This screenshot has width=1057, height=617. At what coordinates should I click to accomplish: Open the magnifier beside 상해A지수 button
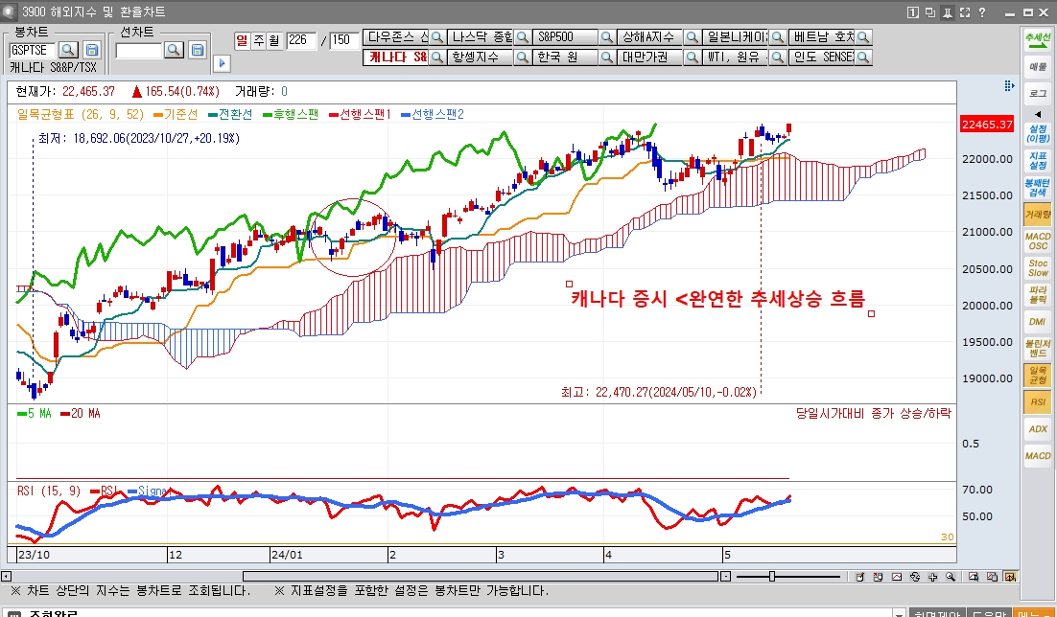click(x=692, y=37)
